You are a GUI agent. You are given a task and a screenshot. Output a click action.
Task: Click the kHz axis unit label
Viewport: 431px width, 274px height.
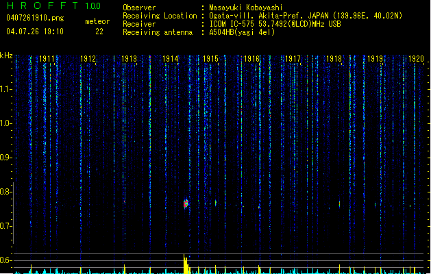click(6, 55)
